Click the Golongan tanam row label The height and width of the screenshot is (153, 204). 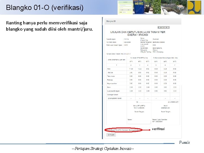[113, 95]
